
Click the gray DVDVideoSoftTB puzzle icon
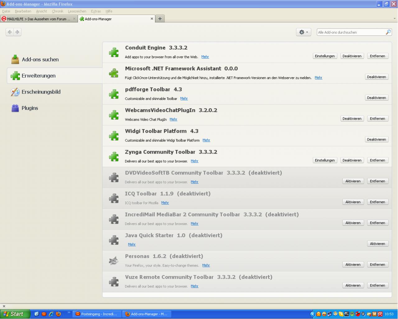tap(114, 178)
